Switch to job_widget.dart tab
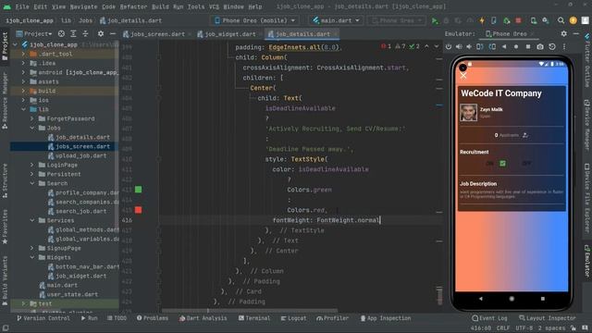This screenshot has width=592, height=333. pyautogui.click(x=229, y=34)
